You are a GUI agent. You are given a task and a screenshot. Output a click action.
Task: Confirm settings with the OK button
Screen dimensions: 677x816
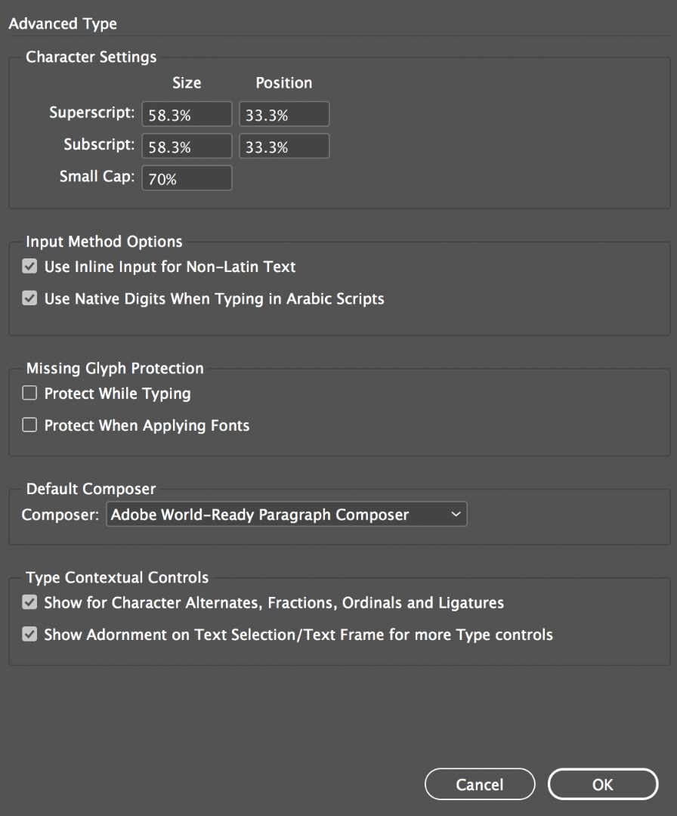click(x=603, y=784)
